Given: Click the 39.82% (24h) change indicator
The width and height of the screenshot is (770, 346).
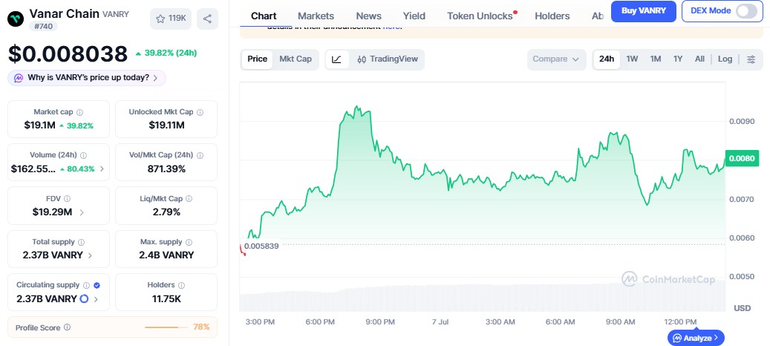Looking at the screenshot, I should (x=166, y=53).
